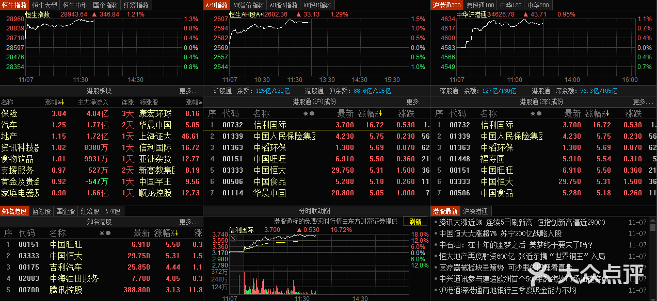Select 福寿园 in 港股通(深) list

click(x=544, y=159)
